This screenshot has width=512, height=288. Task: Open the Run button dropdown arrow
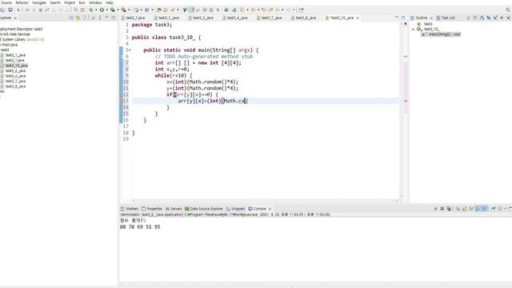[106, 10]
